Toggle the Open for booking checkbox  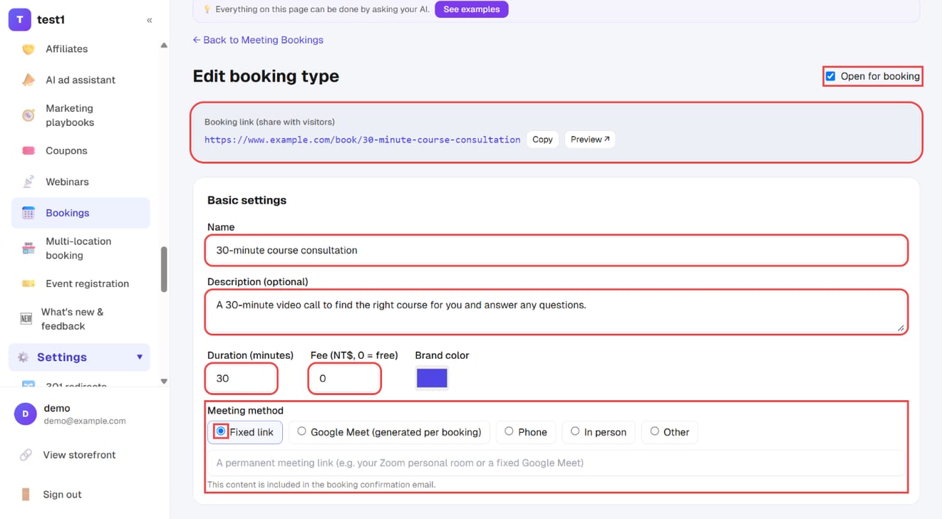[830, 76]
